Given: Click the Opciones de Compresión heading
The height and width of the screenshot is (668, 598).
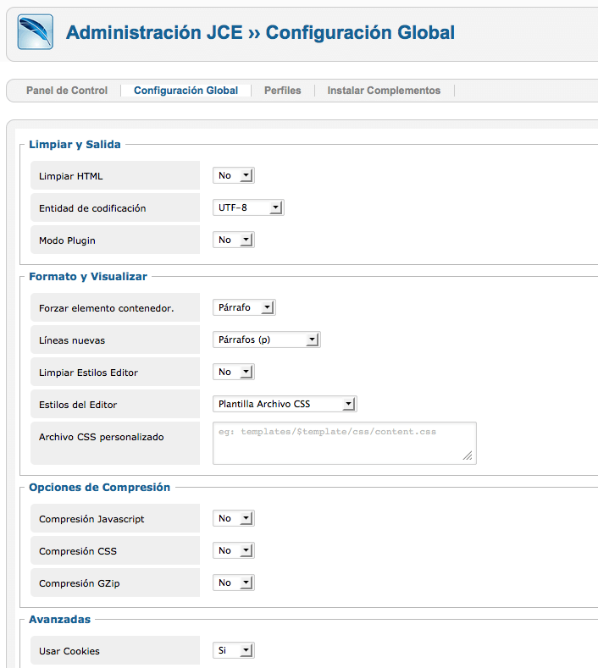Looking at the screenshot, I should point(99,488).
